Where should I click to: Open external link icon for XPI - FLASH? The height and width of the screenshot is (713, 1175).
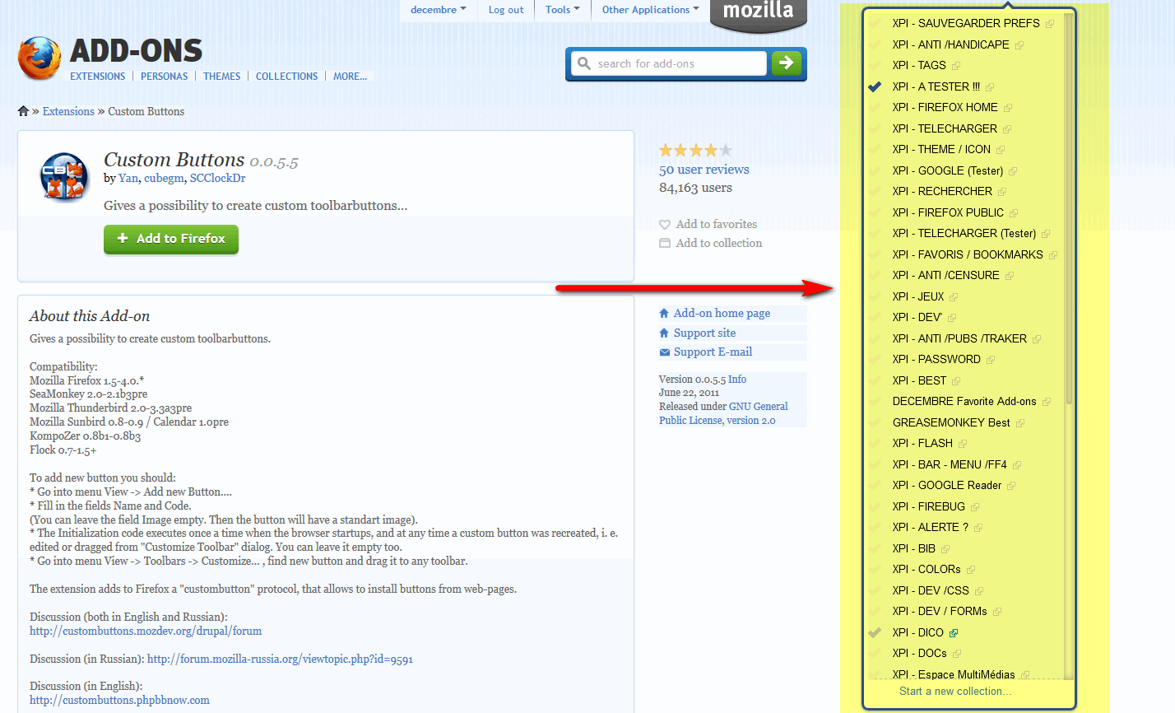[963, 444]
